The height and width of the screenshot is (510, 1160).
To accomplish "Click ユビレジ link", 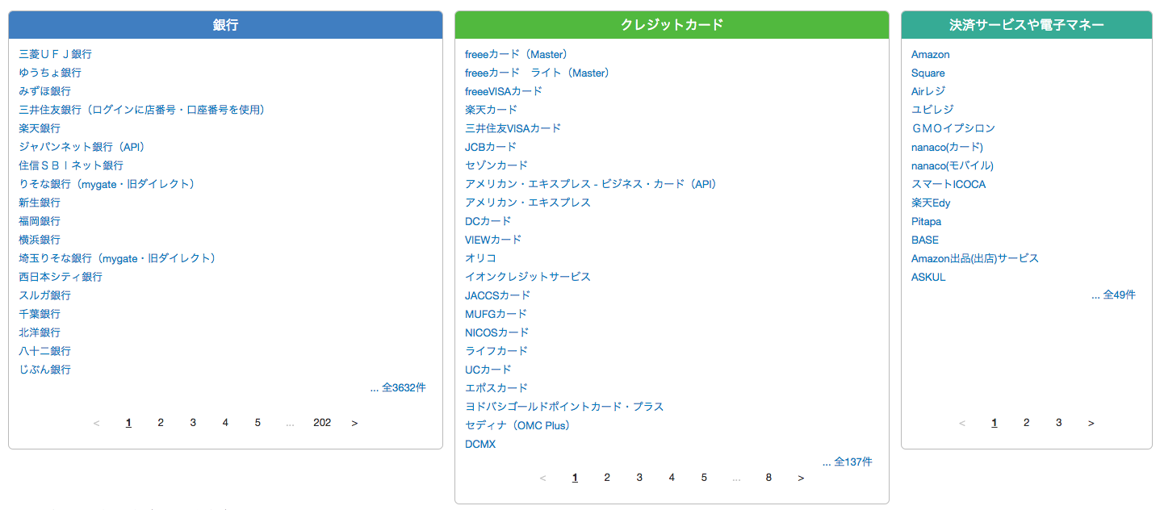I will [932, 110].
